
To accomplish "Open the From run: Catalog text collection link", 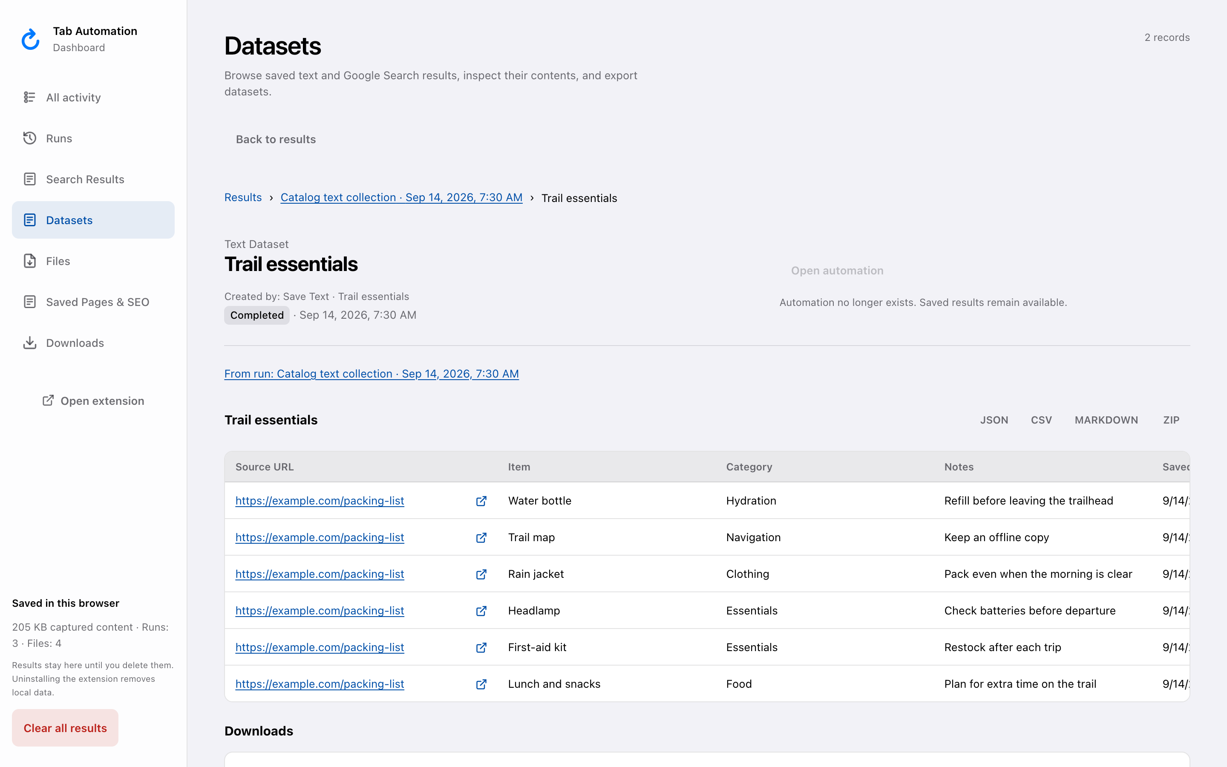I will (372, 374).
